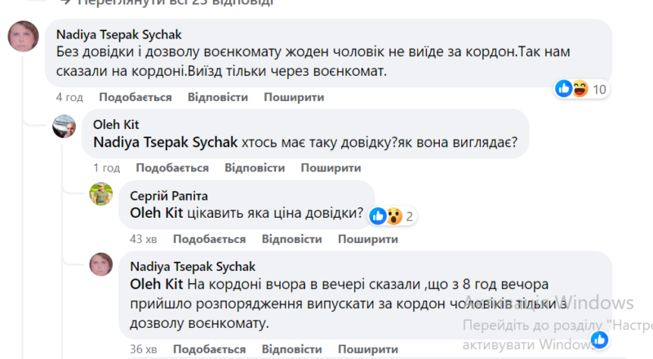The image size is (653, 359).
Task: Click the like reaction icon on Сергій Рапіта's reply
Action: coord(378,216)
